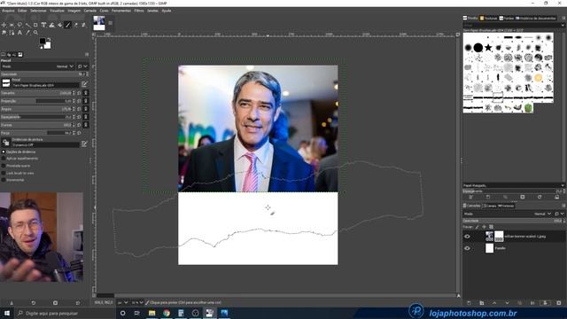This screenshot has height=319, width=567.
Task: Open the Editar menu
Action: point(22,11)
